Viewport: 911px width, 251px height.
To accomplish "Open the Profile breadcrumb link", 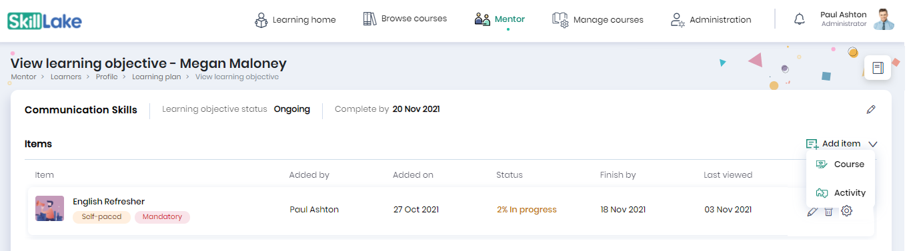I will coord(107,77).
